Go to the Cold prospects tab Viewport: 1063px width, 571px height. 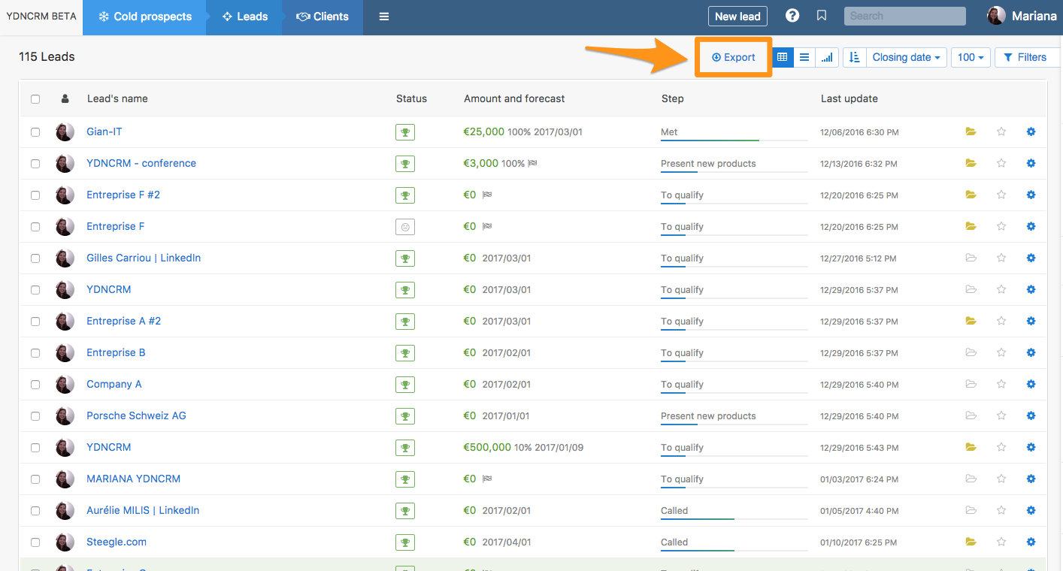coord(144,17)
